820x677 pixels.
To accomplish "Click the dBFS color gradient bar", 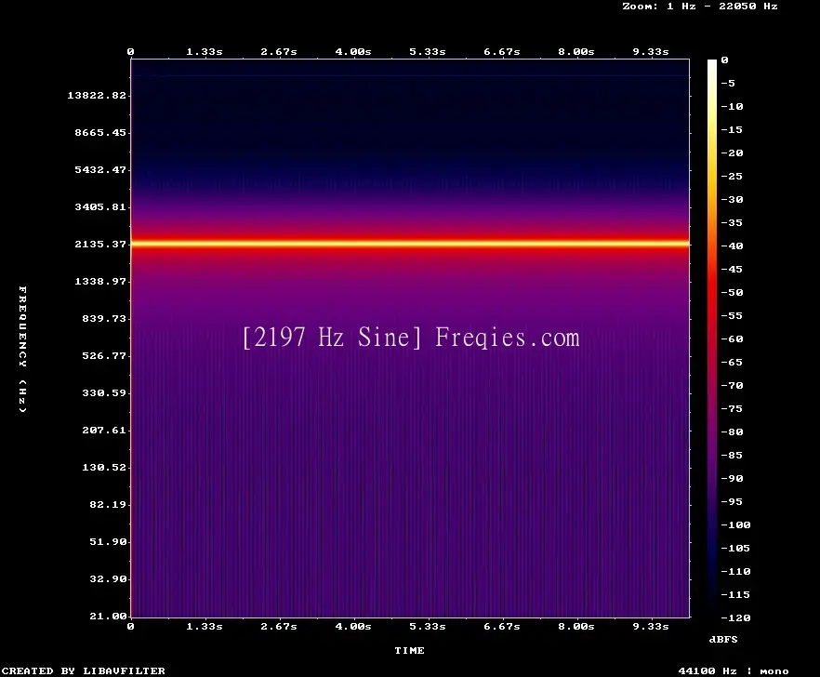I will [x=712, y=338].
